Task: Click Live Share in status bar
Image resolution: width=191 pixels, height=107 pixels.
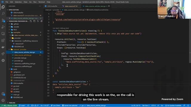Action: [x=55, y=106]
